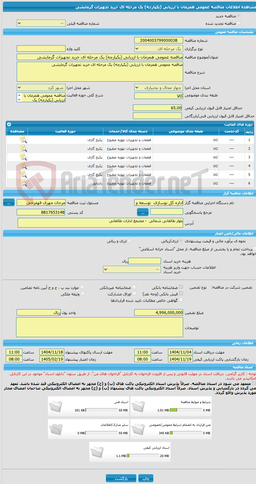Toggle the ضمانتنامه غیربانکی checkbox
This screenshot has width=256, height=484.
click(x=134, y=287)
